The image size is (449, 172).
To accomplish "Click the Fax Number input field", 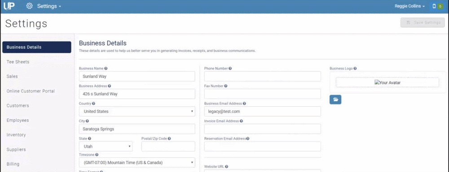I will click(263, 94).
